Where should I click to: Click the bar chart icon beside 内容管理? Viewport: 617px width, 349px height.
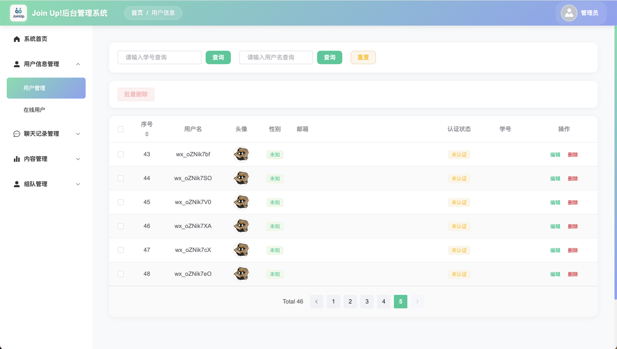tap(17, 159)
